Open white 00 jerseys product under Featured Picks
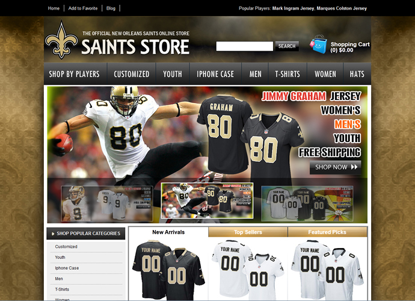Screen dimensions: 415x301 click(327, 270)
